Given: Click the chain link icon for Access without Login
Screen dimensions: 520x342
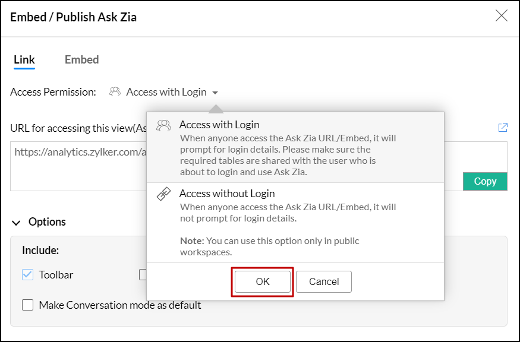Looking at the screenshot, I should point(163,194).
